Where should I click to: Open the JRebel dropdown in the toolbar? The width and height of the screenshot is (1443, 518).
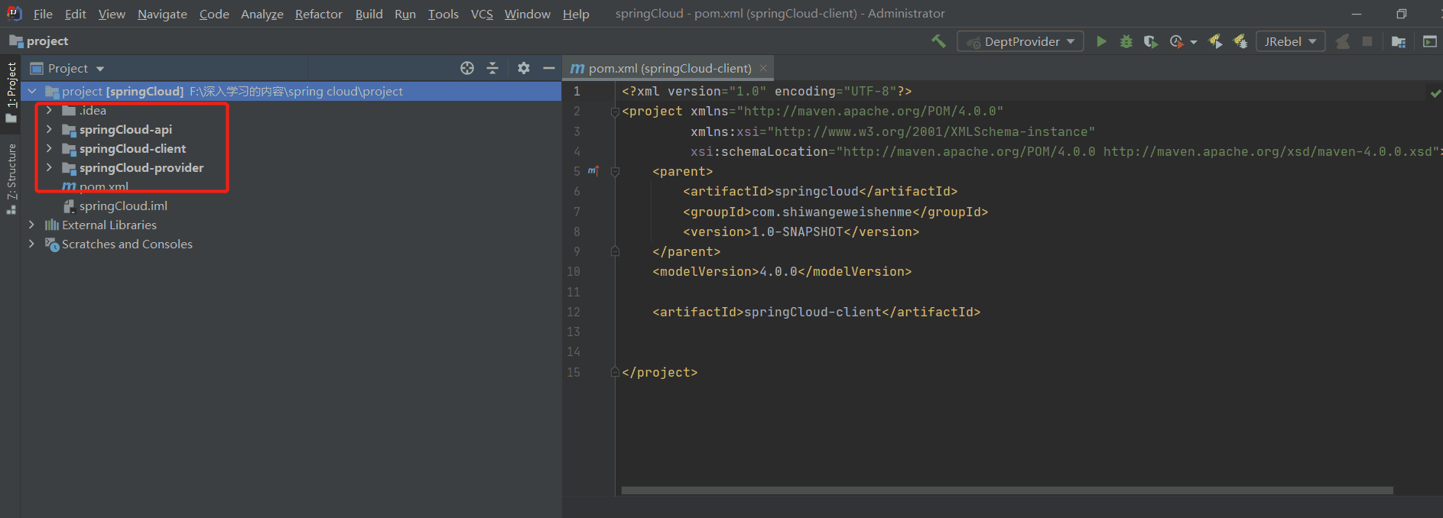click(1291, 41)
